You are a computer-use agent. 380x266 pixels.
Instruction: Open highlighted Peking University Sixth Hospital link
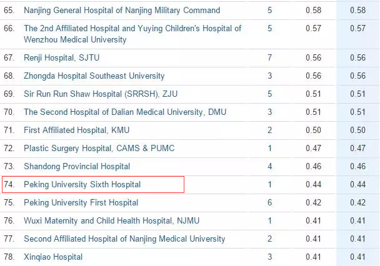[x=82, y=184]
